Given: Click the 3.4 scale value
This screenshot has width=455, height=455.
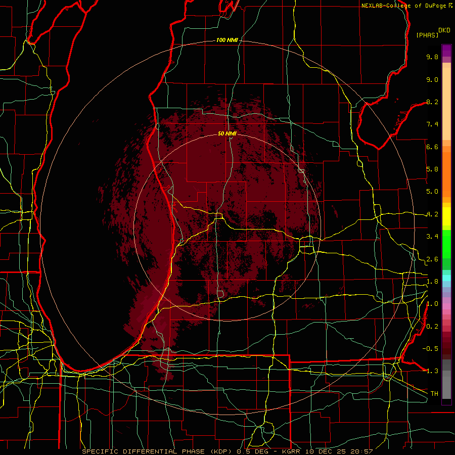Looking at the screenshot, I should tap(432, 237).
